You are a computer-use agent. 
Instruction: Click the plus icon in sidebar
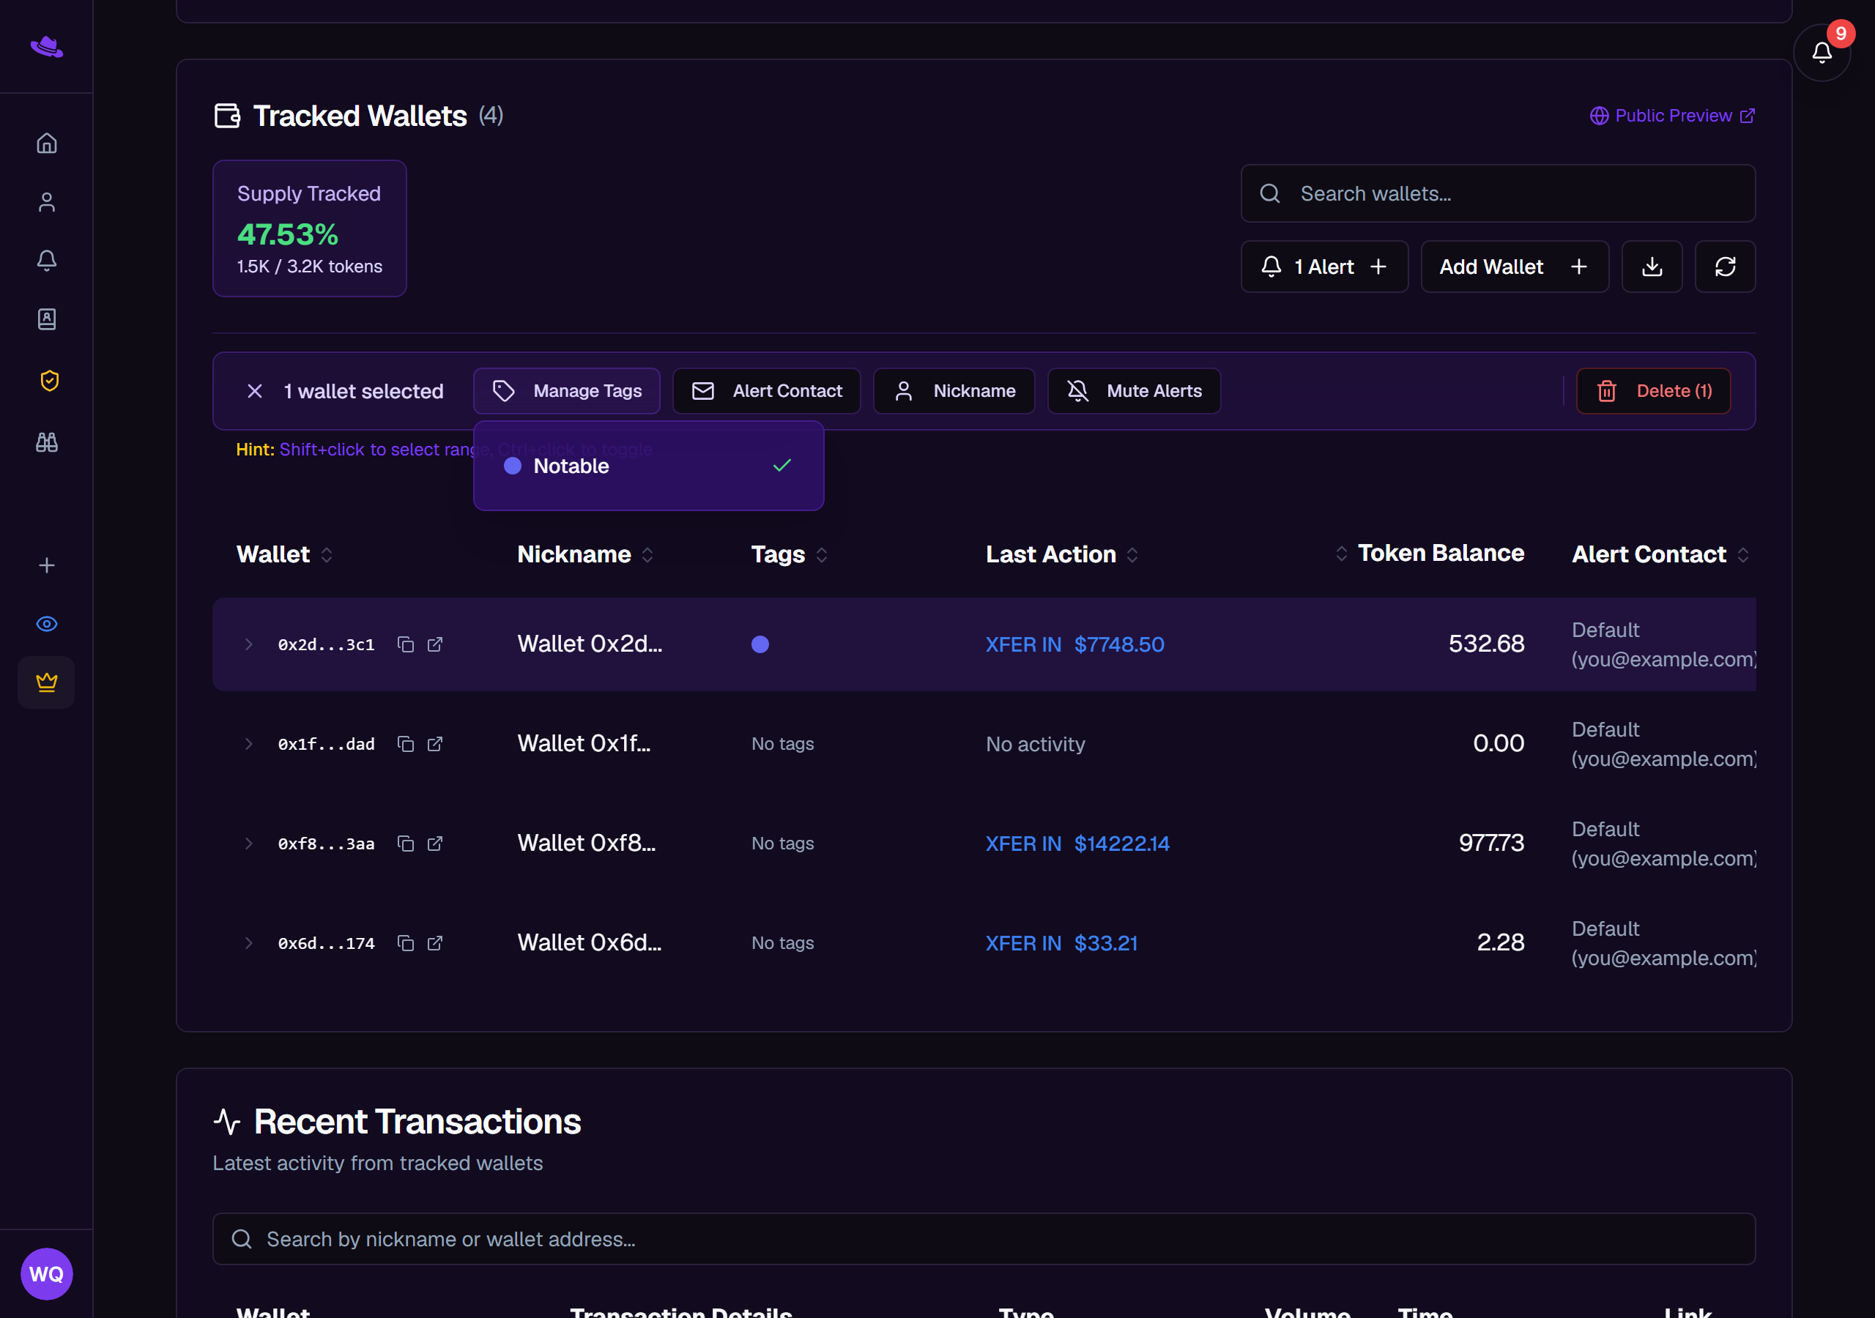[47, 565]
